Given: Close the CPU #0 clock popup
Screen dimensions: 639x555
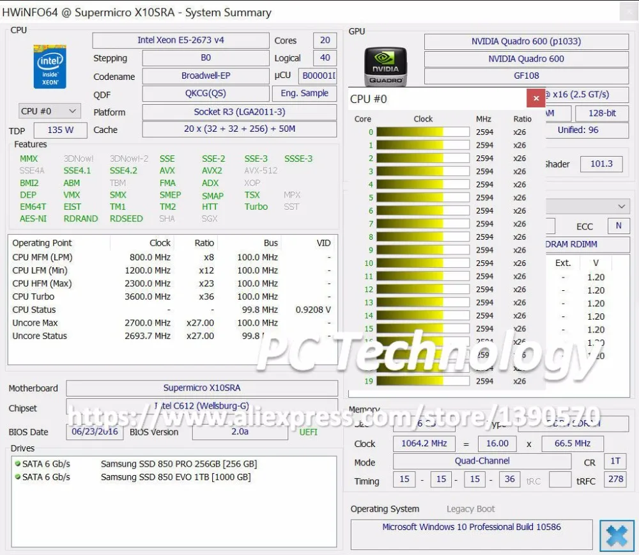Looking at the screenshot, I should [x=536, y=98].
